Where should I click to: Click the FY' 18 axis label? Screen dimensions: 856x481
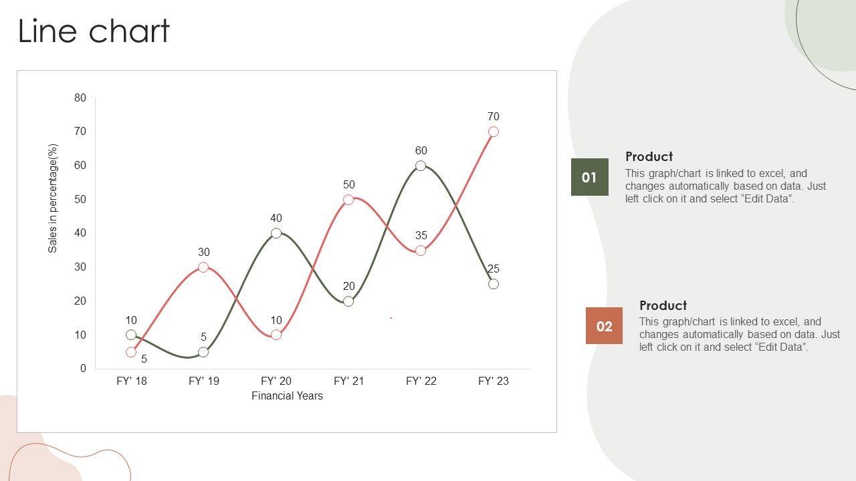point(131,381)
